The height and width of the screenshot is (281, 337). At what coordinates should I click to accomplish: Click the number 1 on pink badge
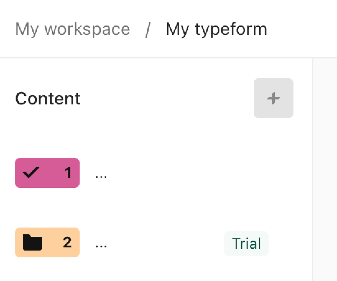point(68,173)
